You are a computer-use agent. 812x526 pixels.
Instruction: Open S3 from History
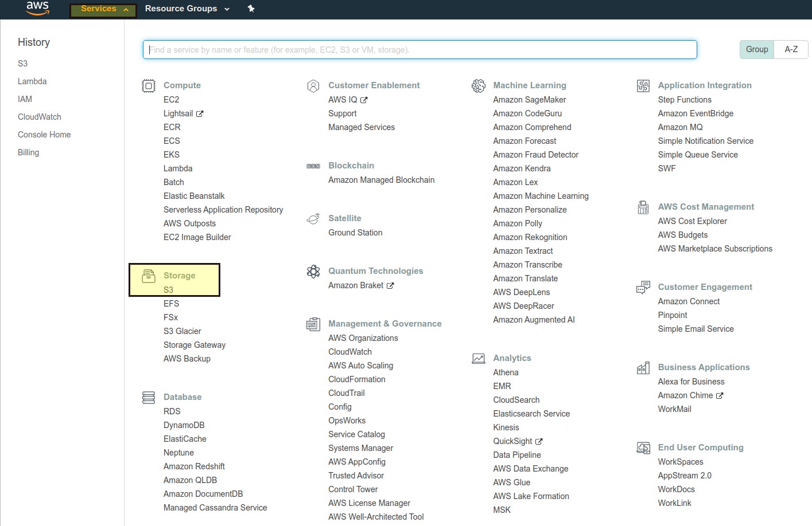[22, 64]
